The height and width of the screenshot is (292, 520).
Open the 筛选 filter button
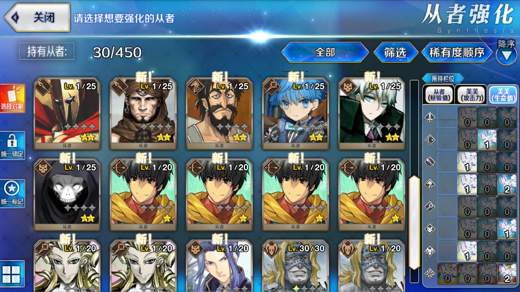tap(396, 52)
